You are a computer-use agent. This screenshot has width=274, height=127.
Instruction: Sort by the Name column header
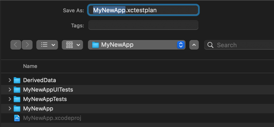(x=30, y=66)
